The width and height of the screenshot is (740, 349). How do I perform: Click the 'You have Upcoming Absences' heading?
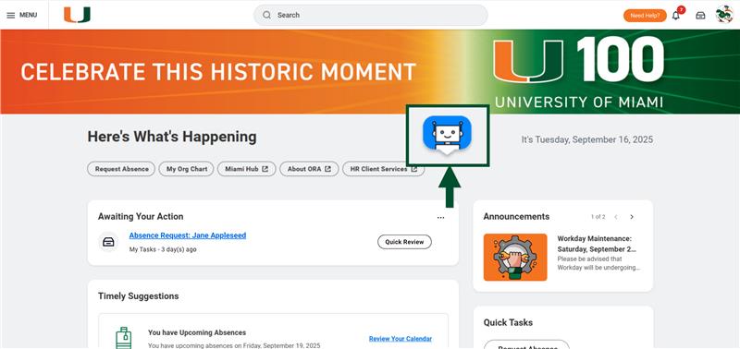click(x=197, y=332)
